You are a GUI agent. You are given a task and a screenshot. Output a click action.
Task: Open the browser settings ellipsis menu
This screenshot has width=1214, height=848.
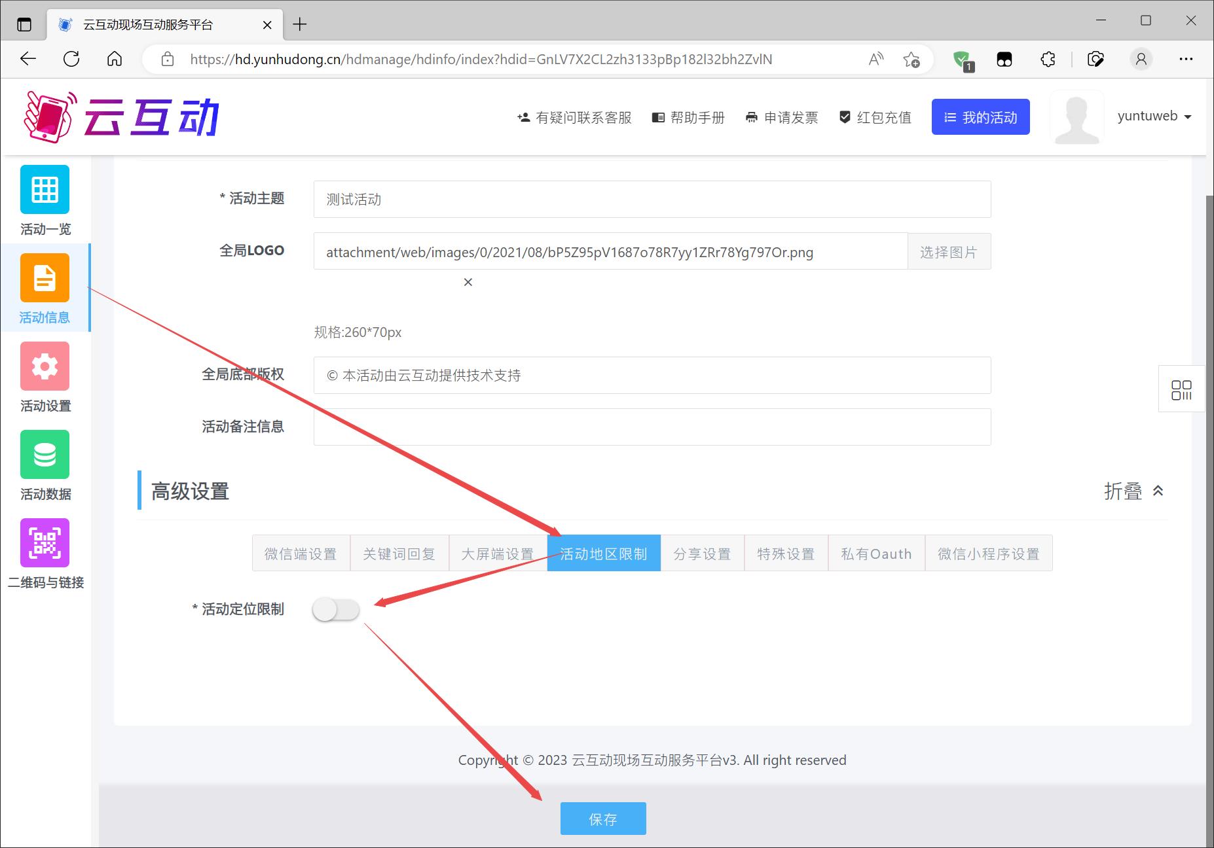coord(1186,60)
